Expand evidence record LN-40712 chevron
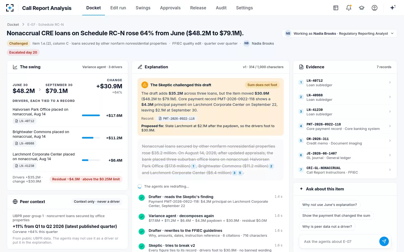The image size is (404, 252). click(x=390, y=82)
